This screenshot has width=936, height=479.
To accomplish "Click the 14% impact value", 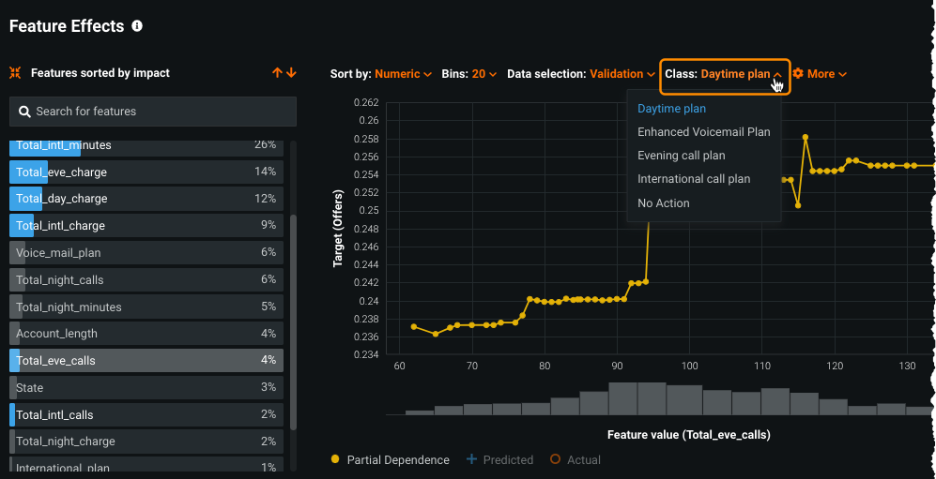I will pos(265,172).
